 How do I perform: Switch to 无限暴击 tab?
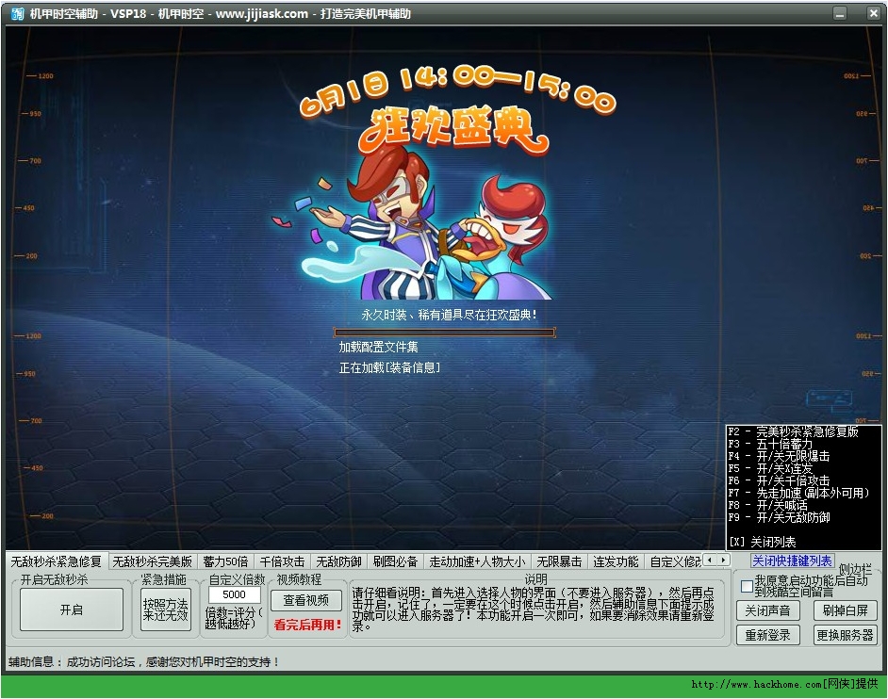pos(560,561)
